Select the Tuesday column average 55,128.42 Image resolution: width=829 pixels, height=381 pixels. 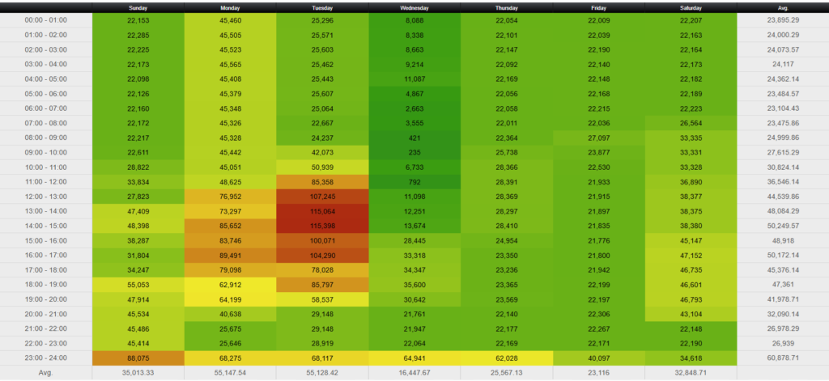tap(322, 373)
